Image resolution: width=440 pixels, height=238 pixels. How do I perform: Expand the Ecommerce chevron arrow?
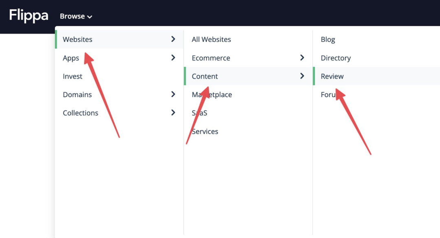tap(302, 58)
